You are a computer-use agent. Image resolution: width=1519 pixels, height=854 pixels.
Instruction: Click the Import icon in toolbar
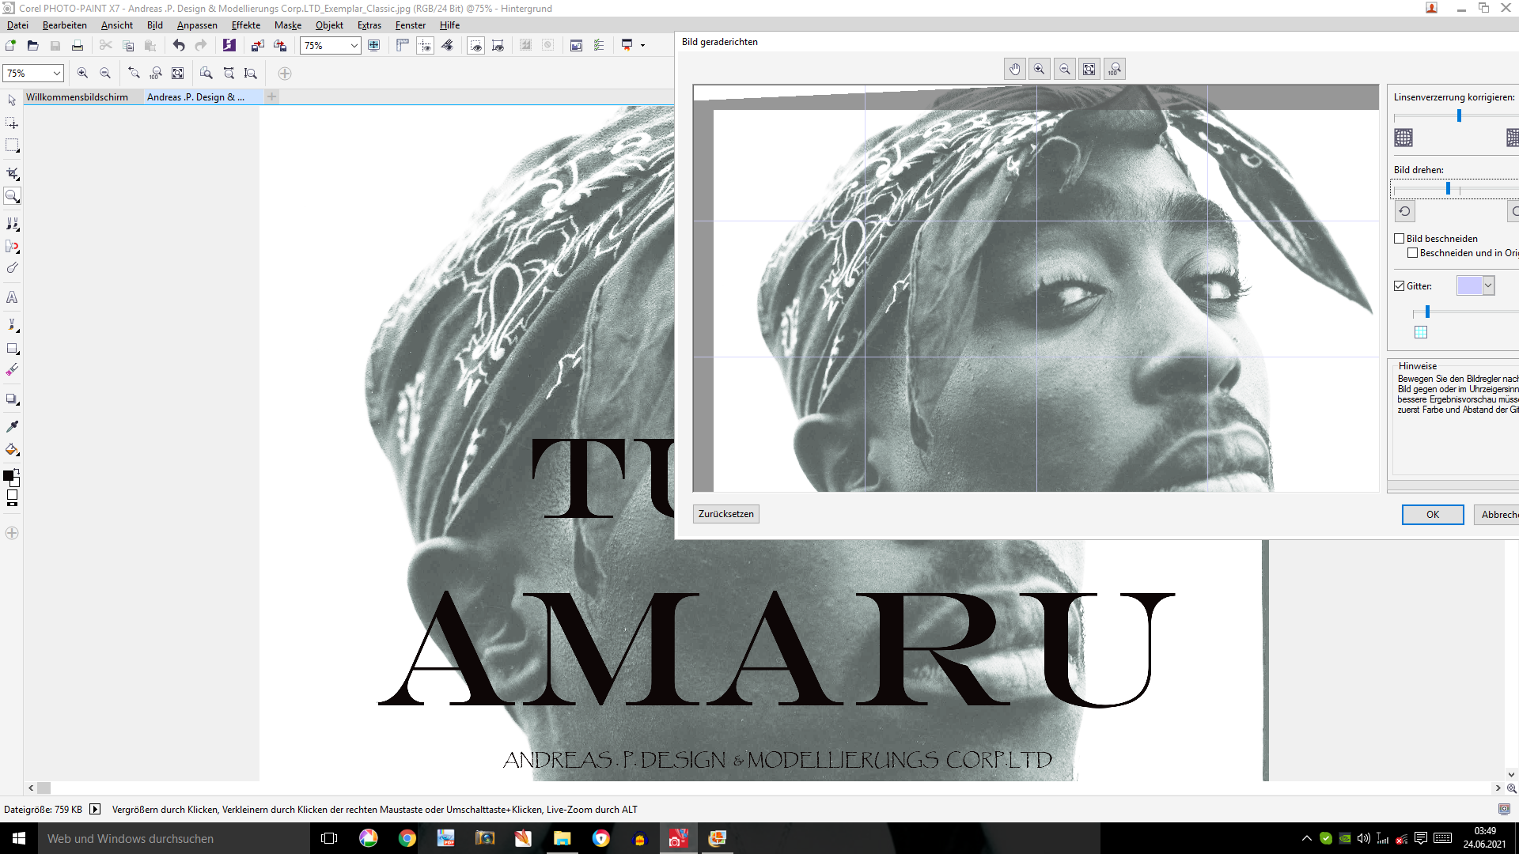[257, 45]
